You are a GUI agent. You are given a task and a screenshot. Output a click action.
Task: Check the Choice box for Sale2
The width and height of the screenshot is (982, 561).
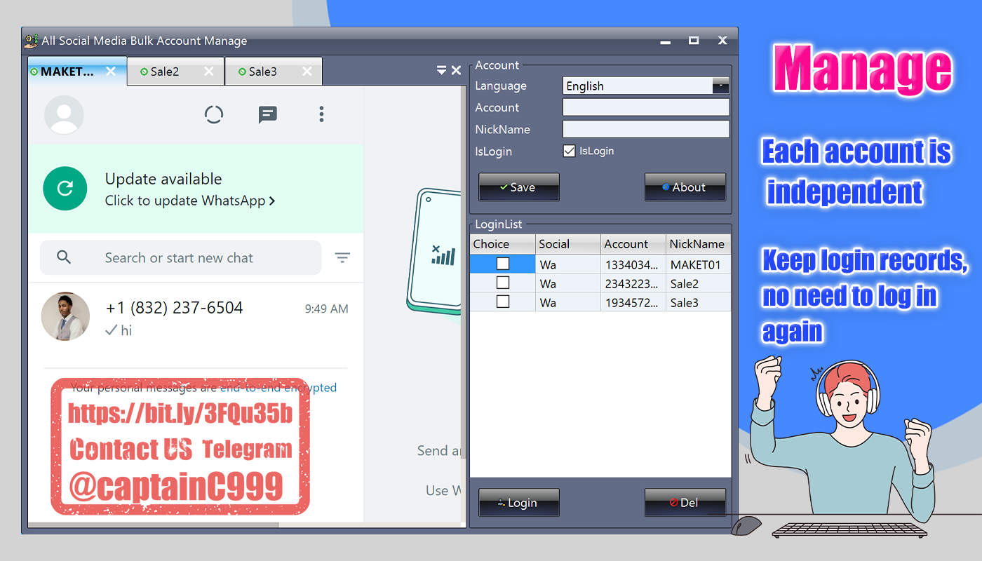coord(503,283)
